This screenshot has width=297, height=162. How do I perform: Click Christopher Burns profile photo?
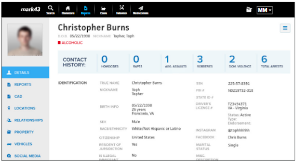pyautogui.click(x=25, y=39)
